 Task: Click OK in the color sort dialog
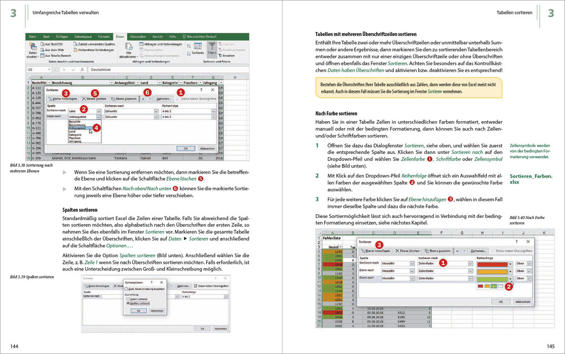tap(501, 302)
